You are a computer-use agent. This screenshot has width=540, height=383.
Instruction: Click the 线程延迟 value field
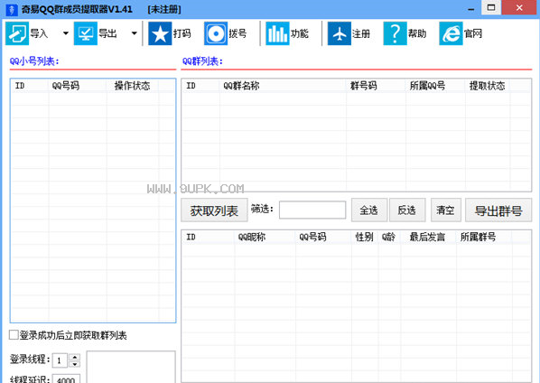(66, 378)
